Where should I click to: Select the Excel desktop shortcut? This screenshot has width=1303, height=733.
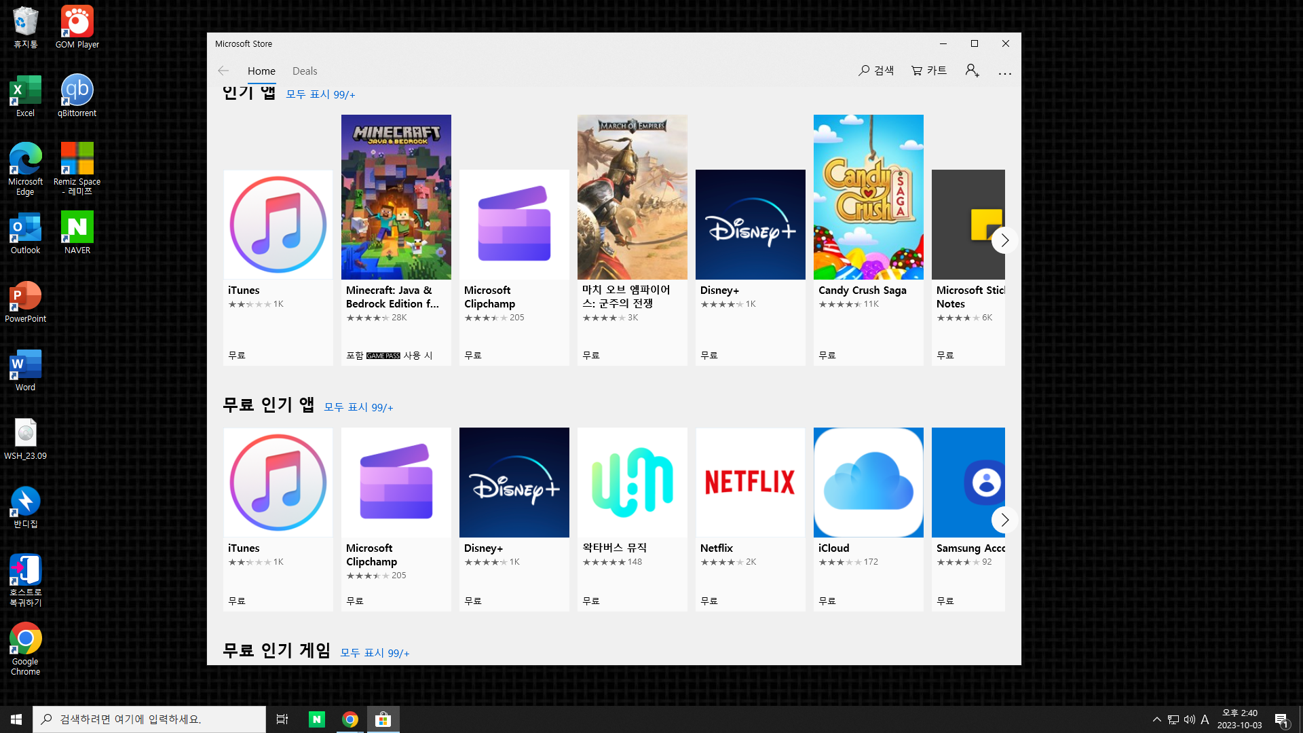coord(26,96)
